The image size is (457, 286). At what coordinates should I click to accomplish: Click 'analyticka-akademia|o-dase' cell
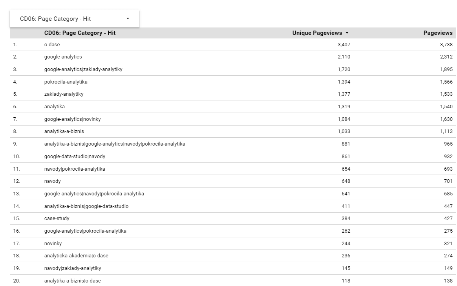[76, 256]
